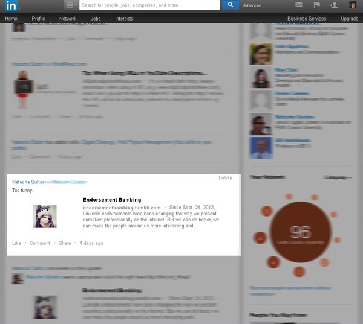Open the search category dropdown menu
This screenshot has height=324, width=363.
[71, 5]
